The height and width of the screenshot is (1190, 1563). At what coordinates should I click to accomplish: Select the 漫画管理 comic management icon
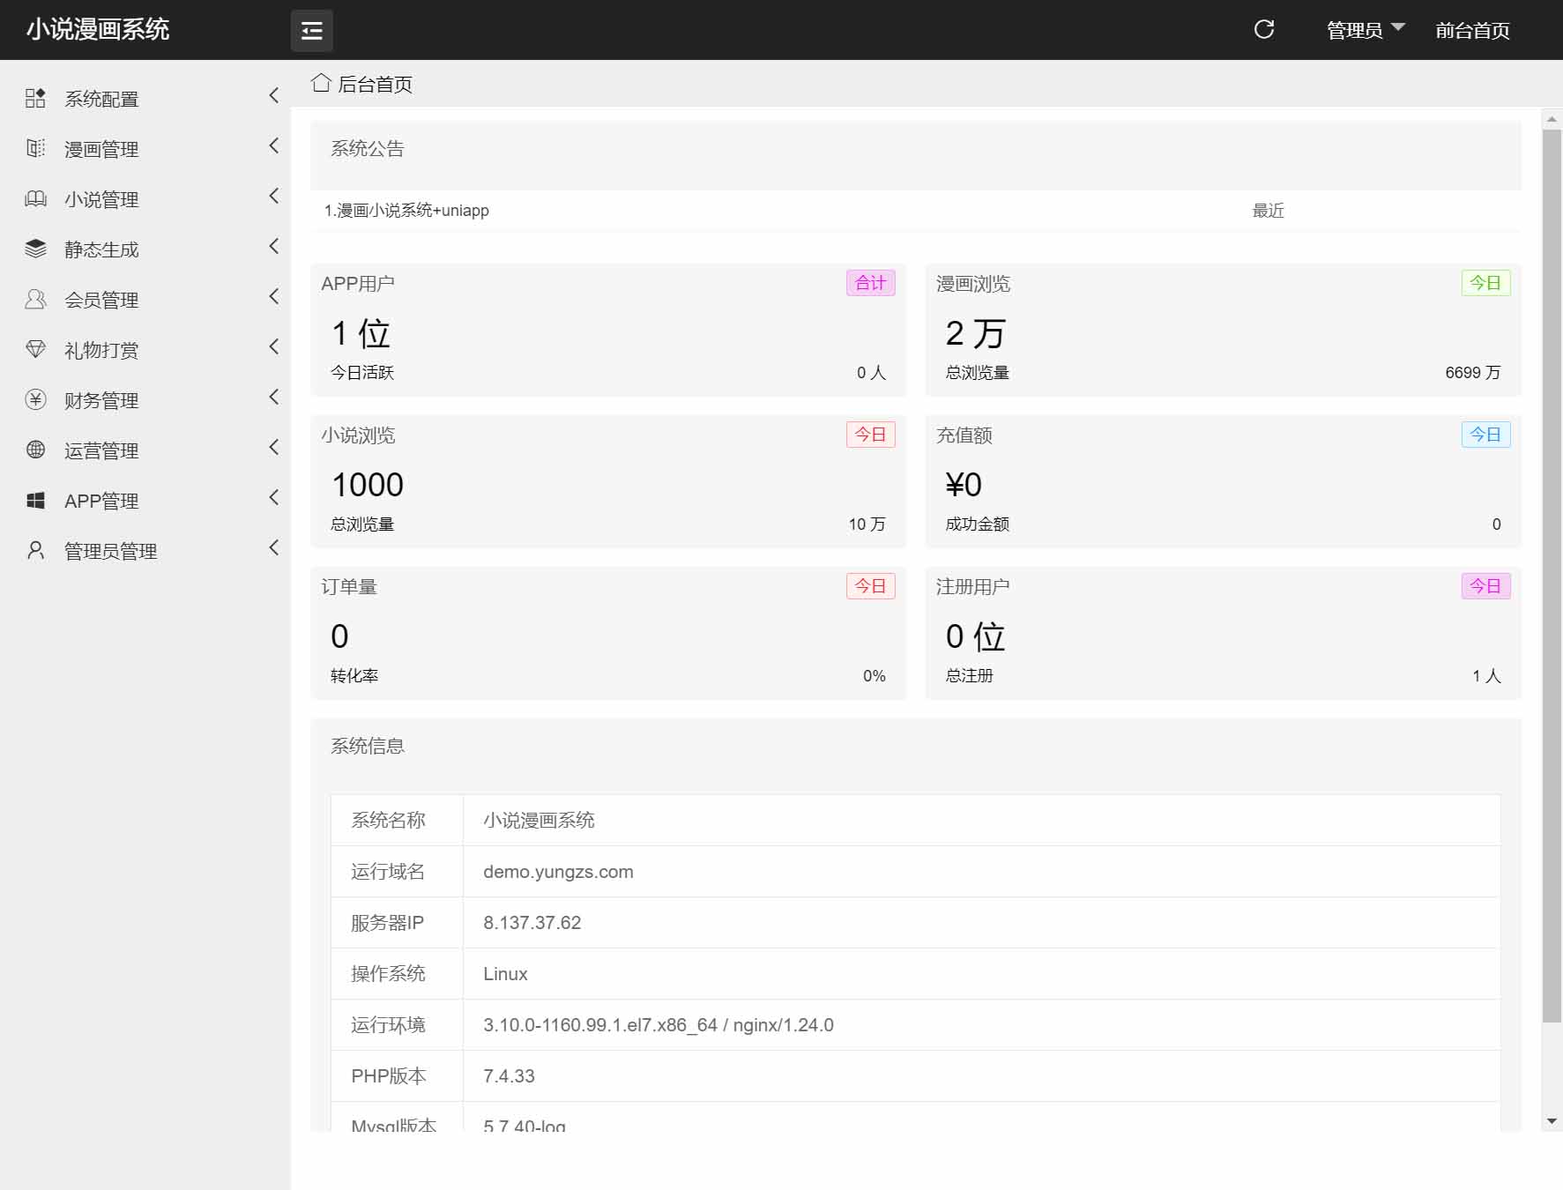[x=35, y=148]
